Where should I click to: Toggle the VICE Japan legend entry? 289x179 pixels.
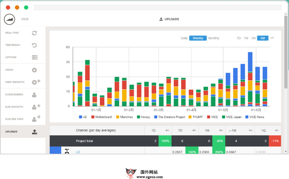(x=232, y=117)
